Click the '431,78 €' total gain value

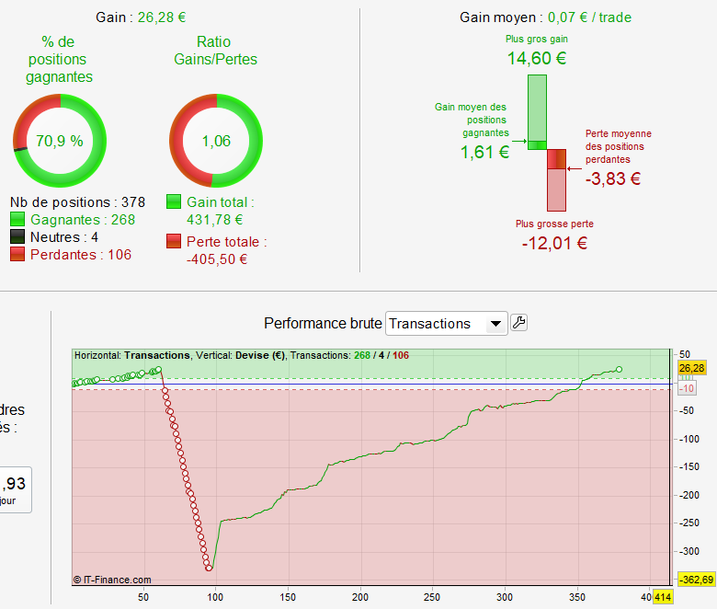pyautogui.click(x=214, y=220)
